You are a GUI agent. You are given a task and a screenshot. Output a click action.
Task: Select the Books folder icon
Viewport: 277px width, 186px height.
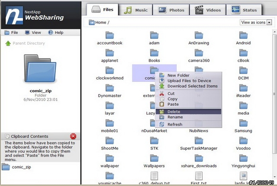tap(154, 53)
